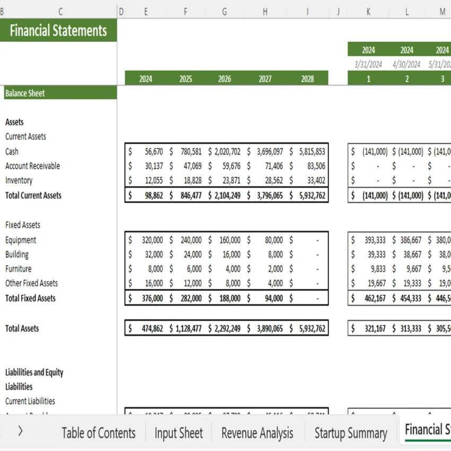Switch to the Input Sheet tab

pos(179,433)
